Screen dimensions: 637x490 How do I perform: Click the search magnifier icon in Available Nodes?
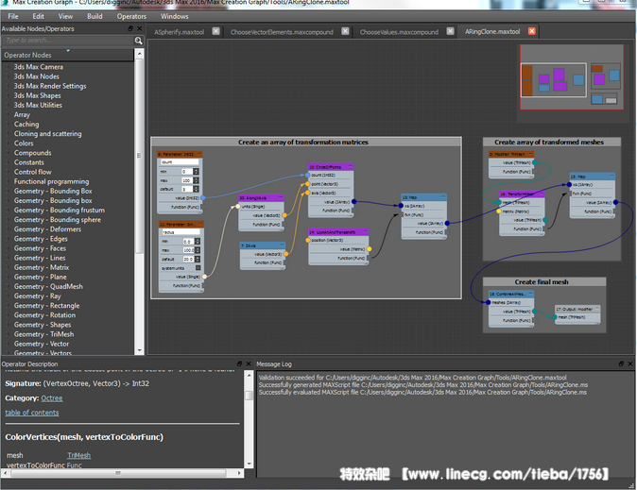coord(139,41)
